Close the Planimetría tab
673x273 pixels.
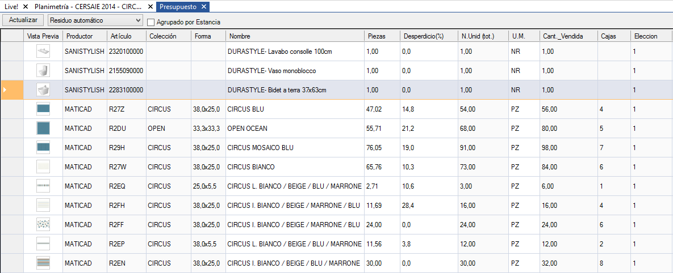151,6
